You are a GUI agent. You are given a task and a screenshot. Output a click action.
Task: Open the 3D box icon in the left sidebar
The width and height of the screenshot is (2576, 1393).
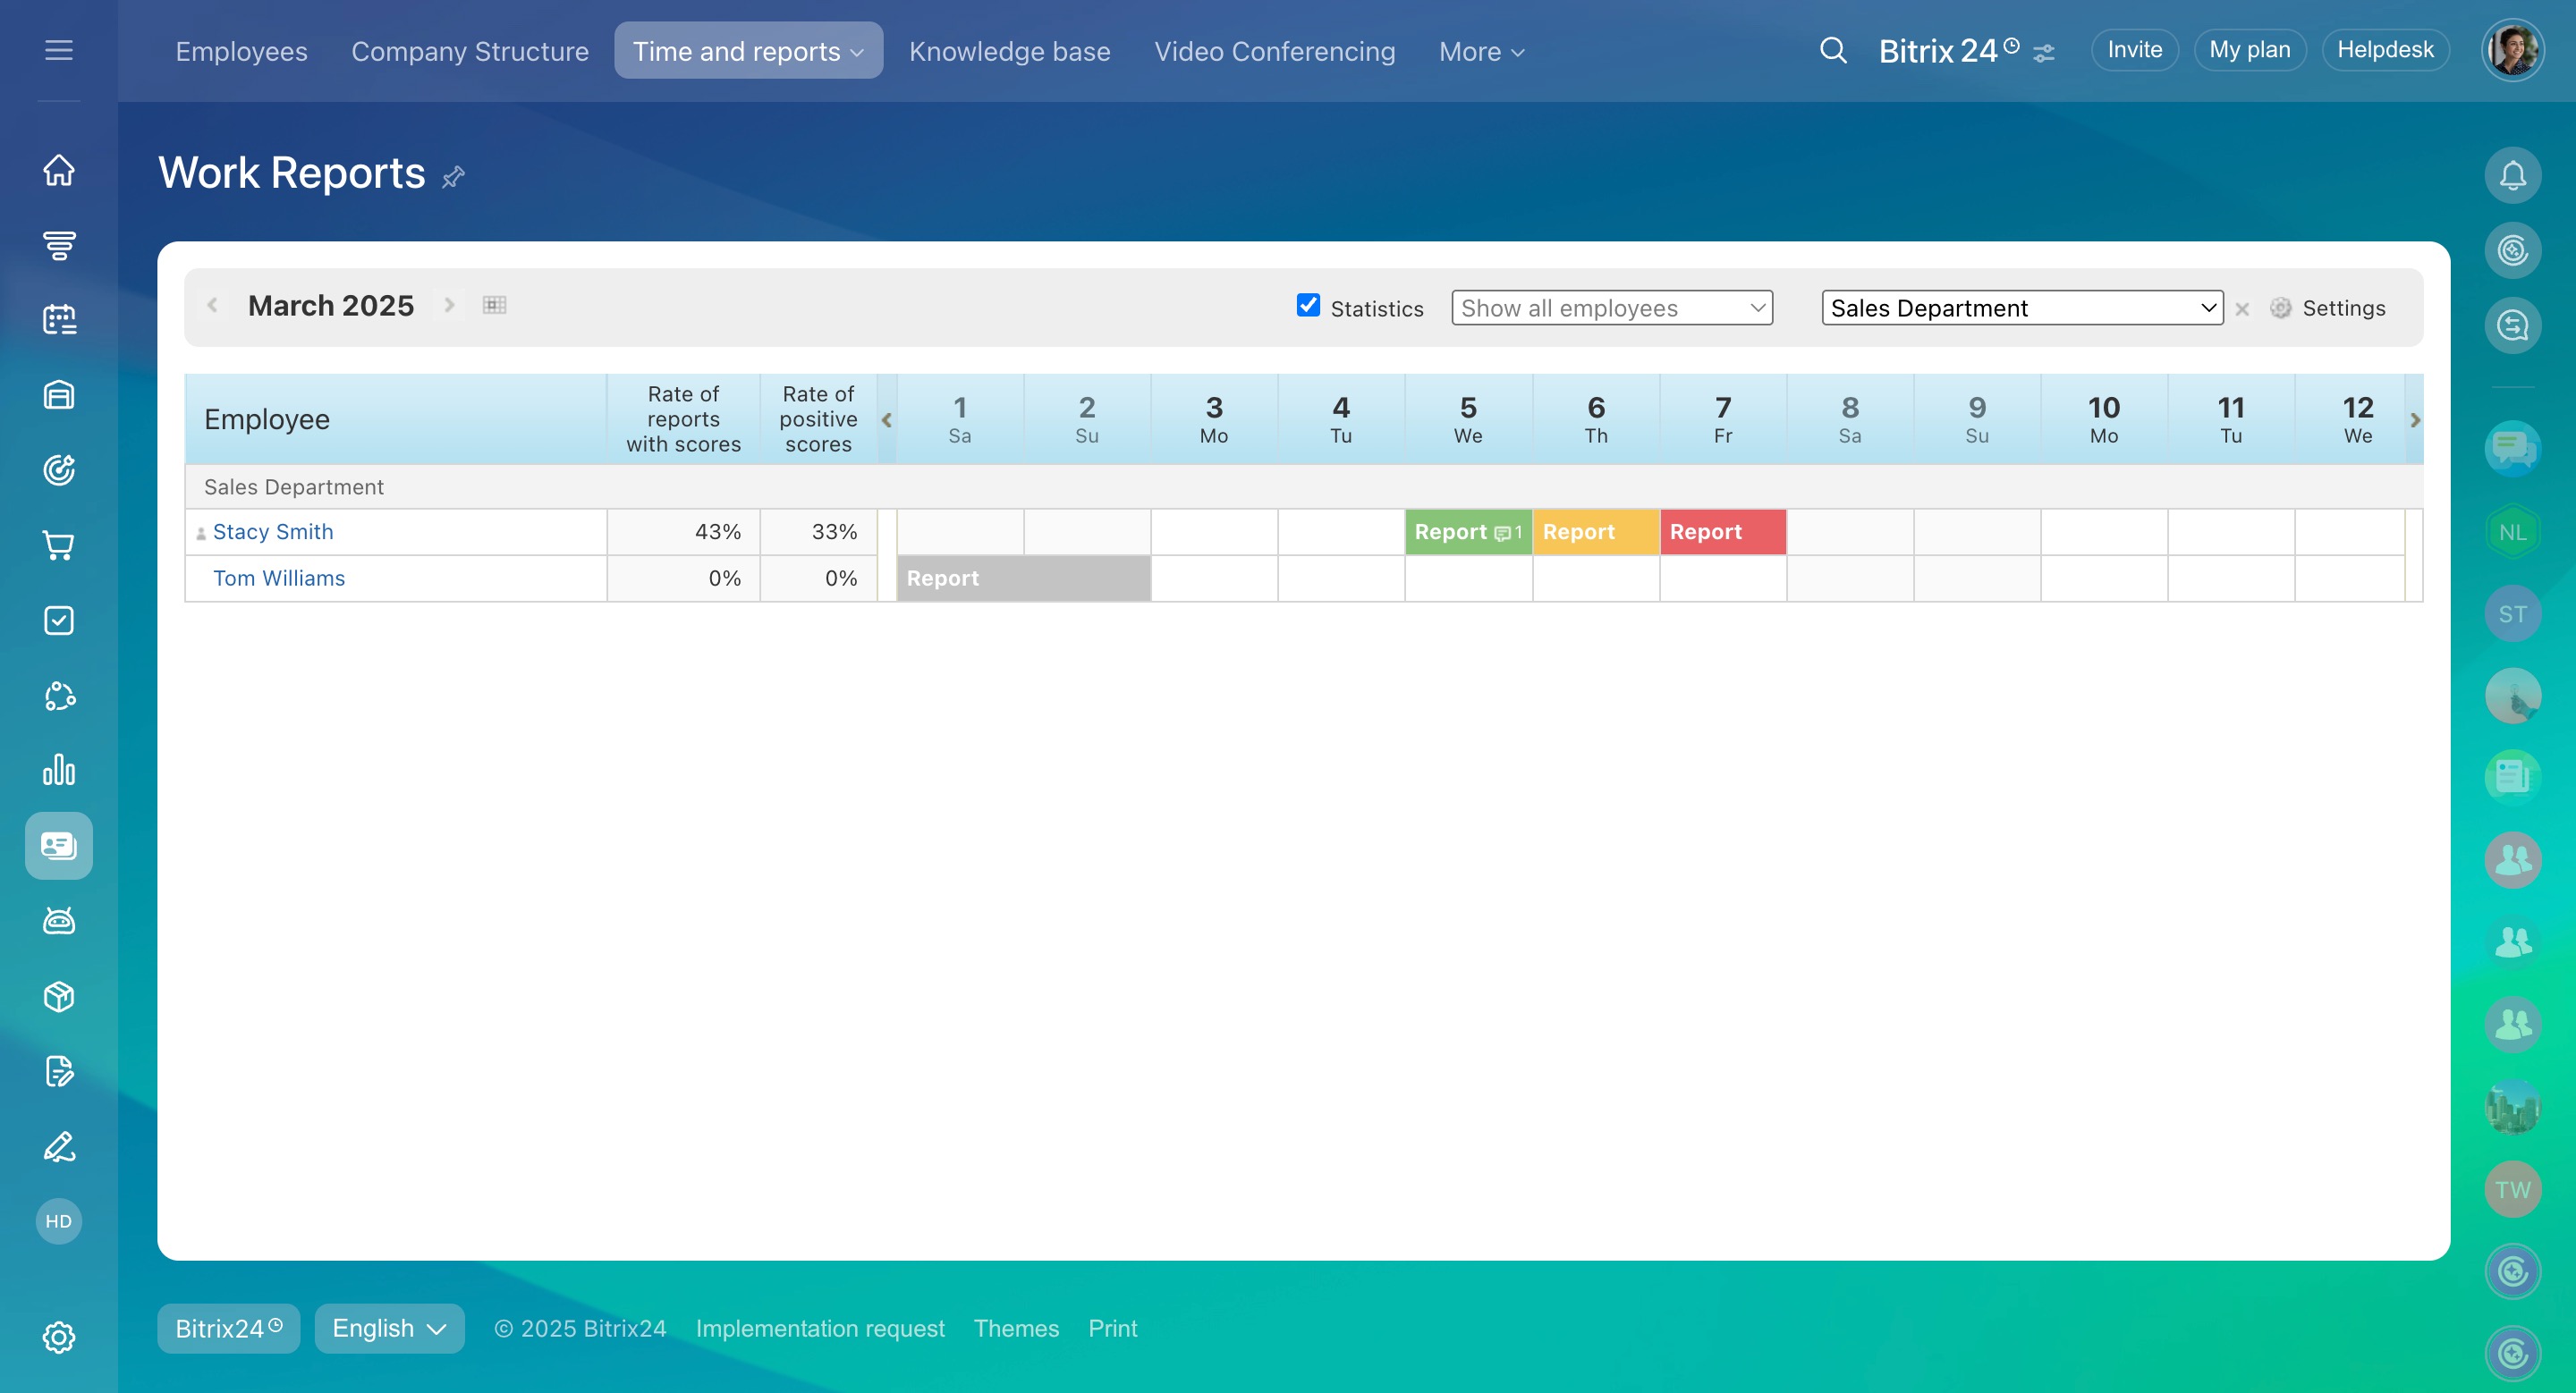[59, 996]
